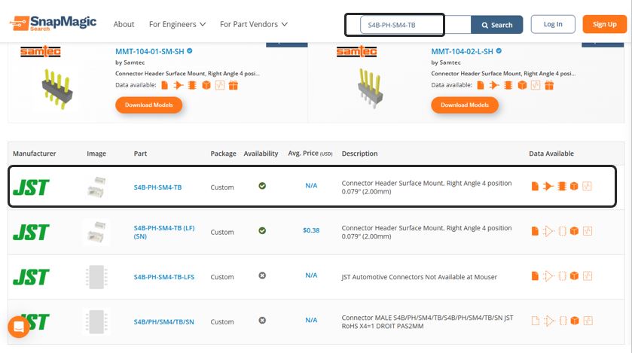Click the outlined footprint icon in S4B-PH-SM4-TB-LFS row
Image resolution: width=632 pixels, height=353 pixels.
(563, 276)
